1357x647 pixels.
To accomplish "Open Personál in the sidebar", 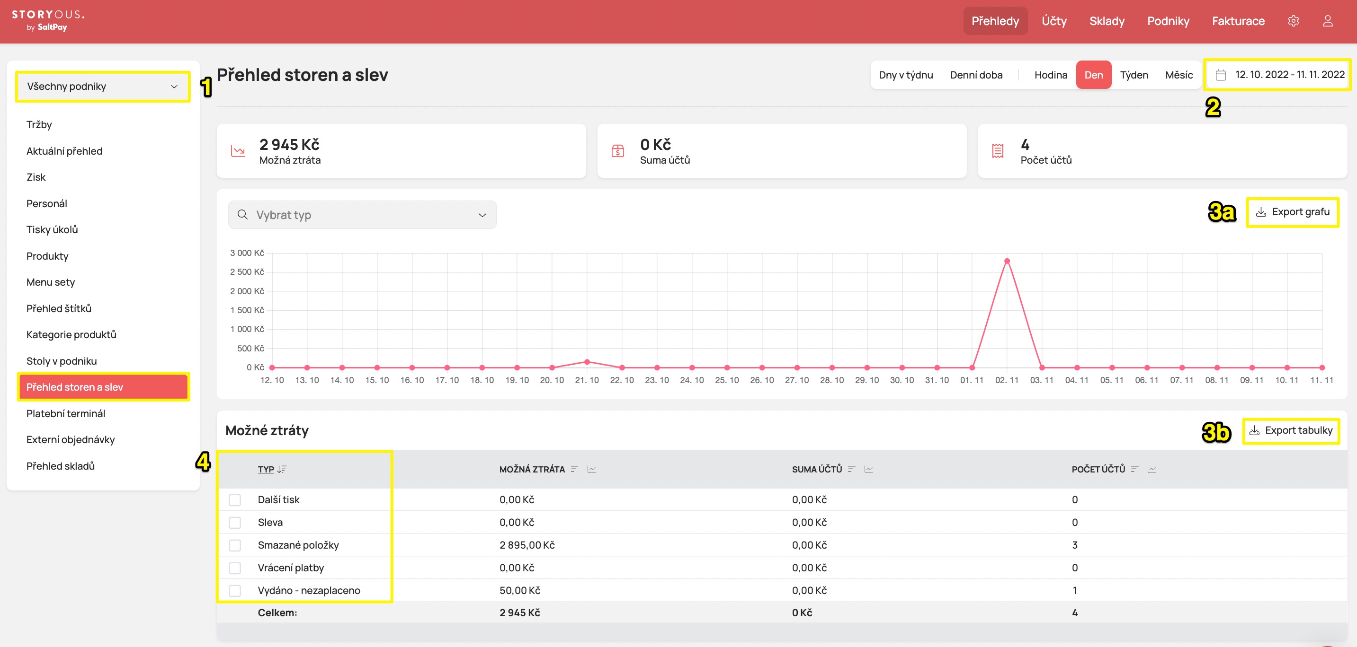I will (46, 203).
